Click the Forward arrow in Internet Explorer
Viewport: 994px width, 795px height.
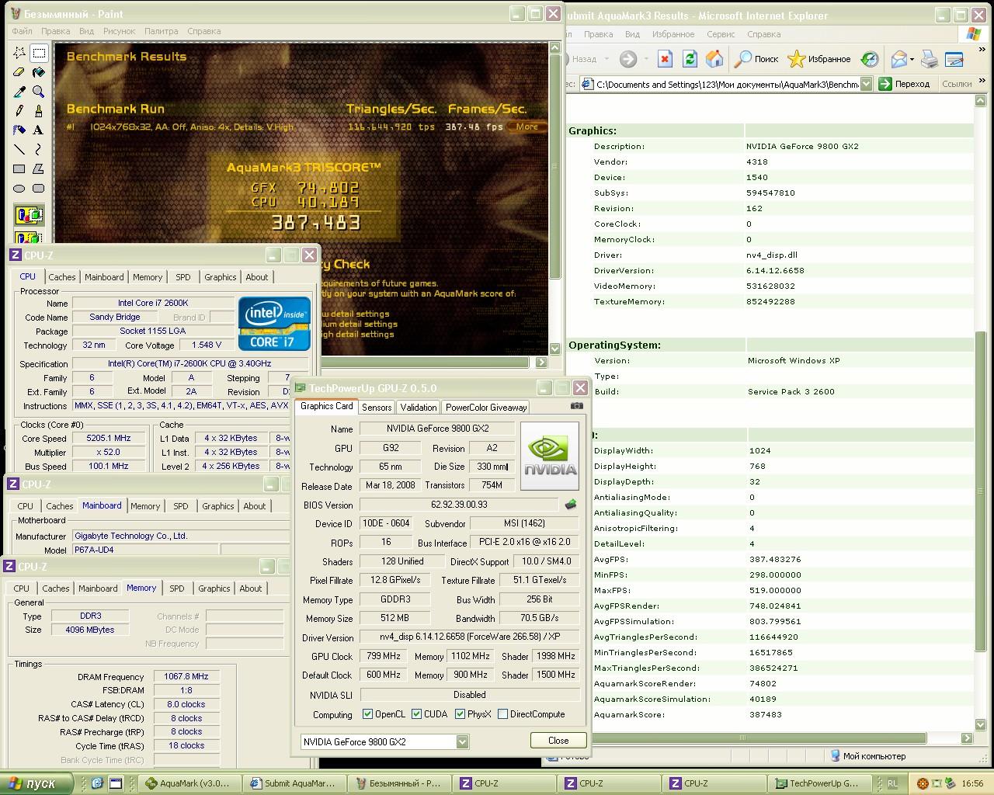[x=628, y=59]
